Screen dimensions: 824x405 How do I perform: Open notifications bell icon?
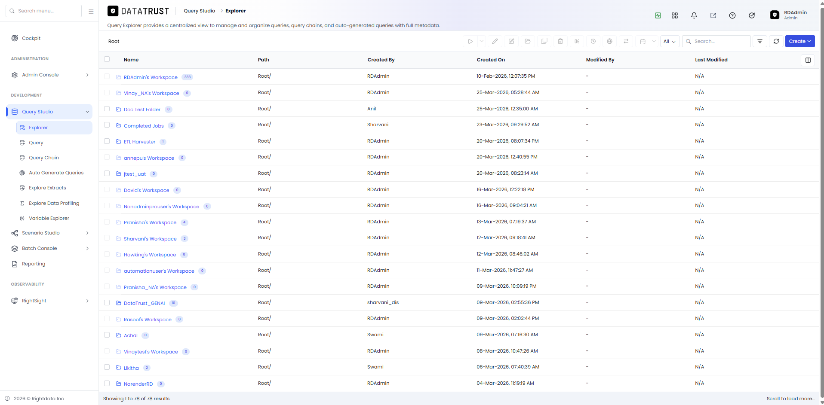(x=694, y=15)
